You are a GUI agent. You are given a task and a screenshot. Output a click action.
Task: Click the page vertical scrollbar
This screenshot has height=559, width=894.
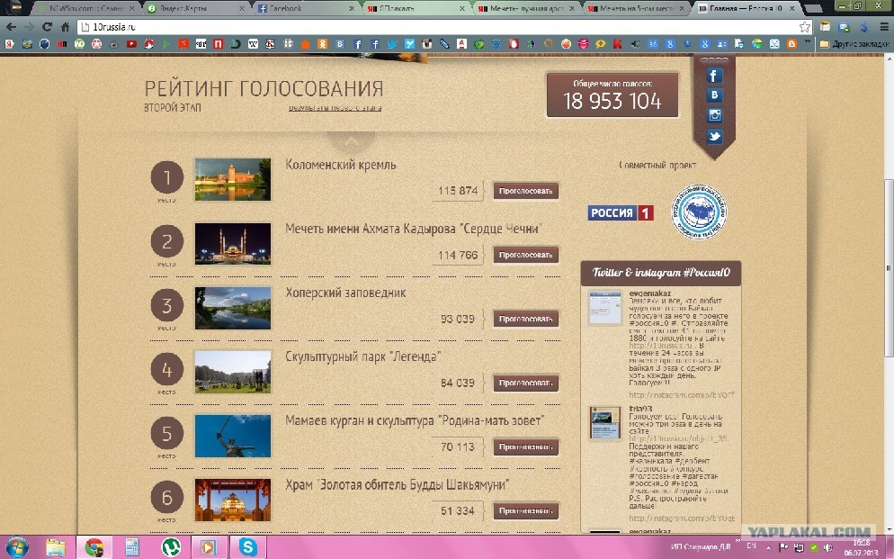pyautogui.click(x=888, y=270)
